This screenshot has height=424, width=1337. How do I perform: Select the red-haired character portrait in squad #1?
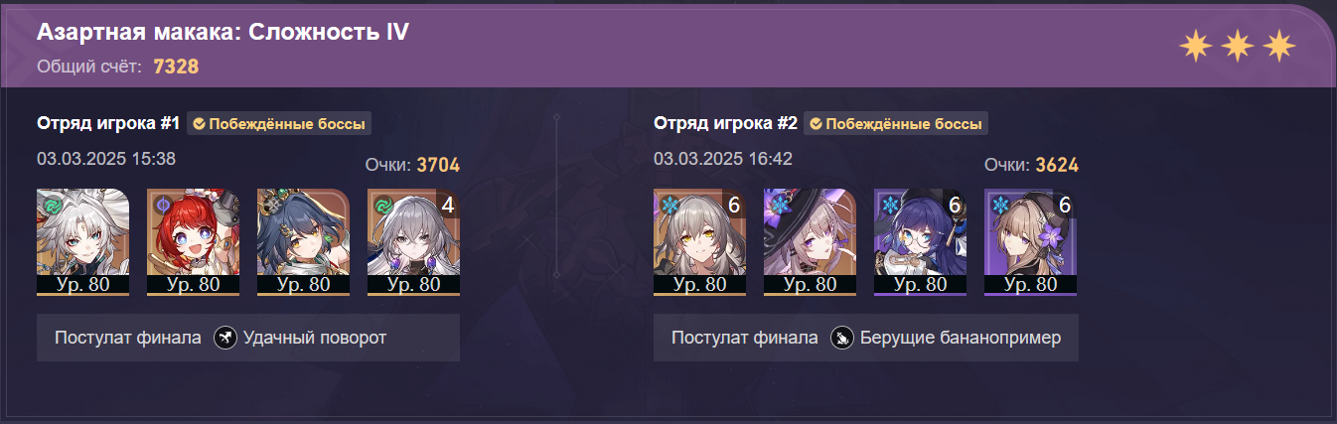click(x=193, y=241)
